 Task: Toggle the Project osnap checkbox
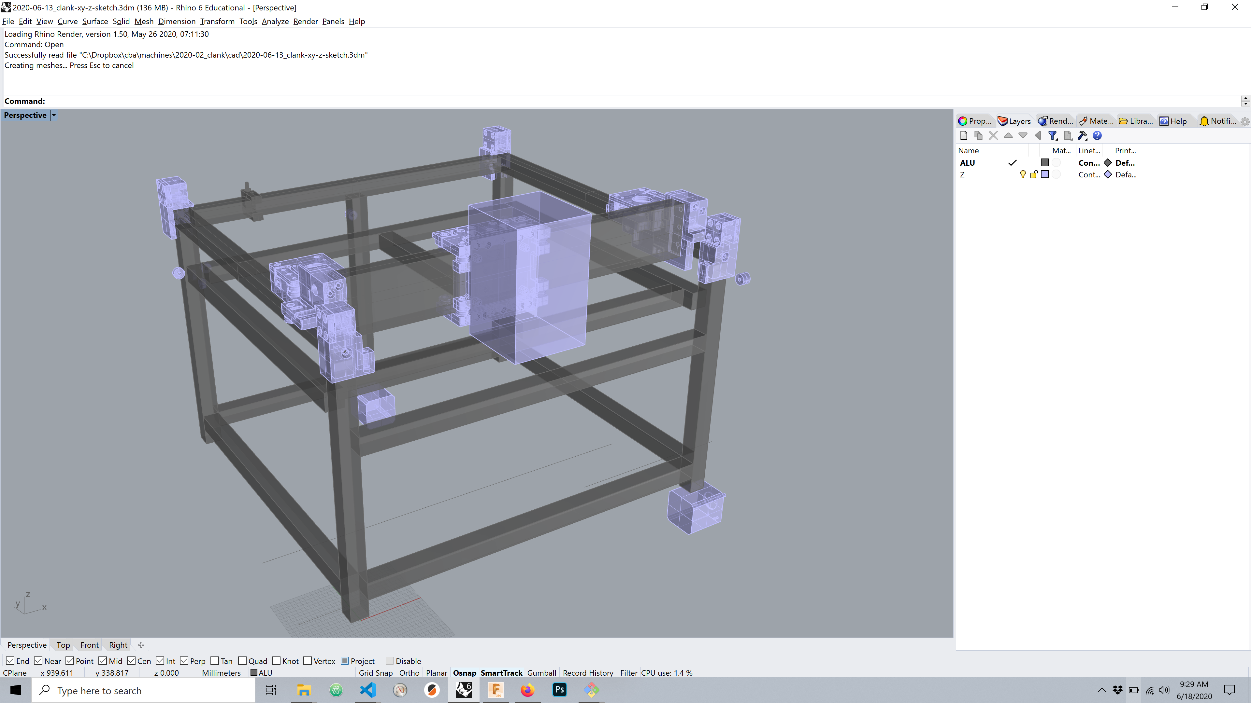click(x=345, y=661)
